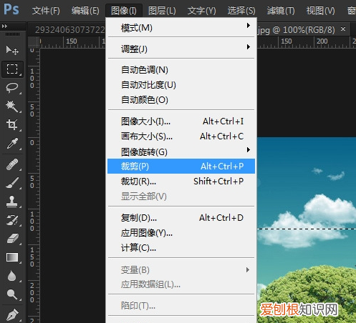Choose 裁剪(P) to crop selection
This screenshot has height=323, width=356.
181,166
